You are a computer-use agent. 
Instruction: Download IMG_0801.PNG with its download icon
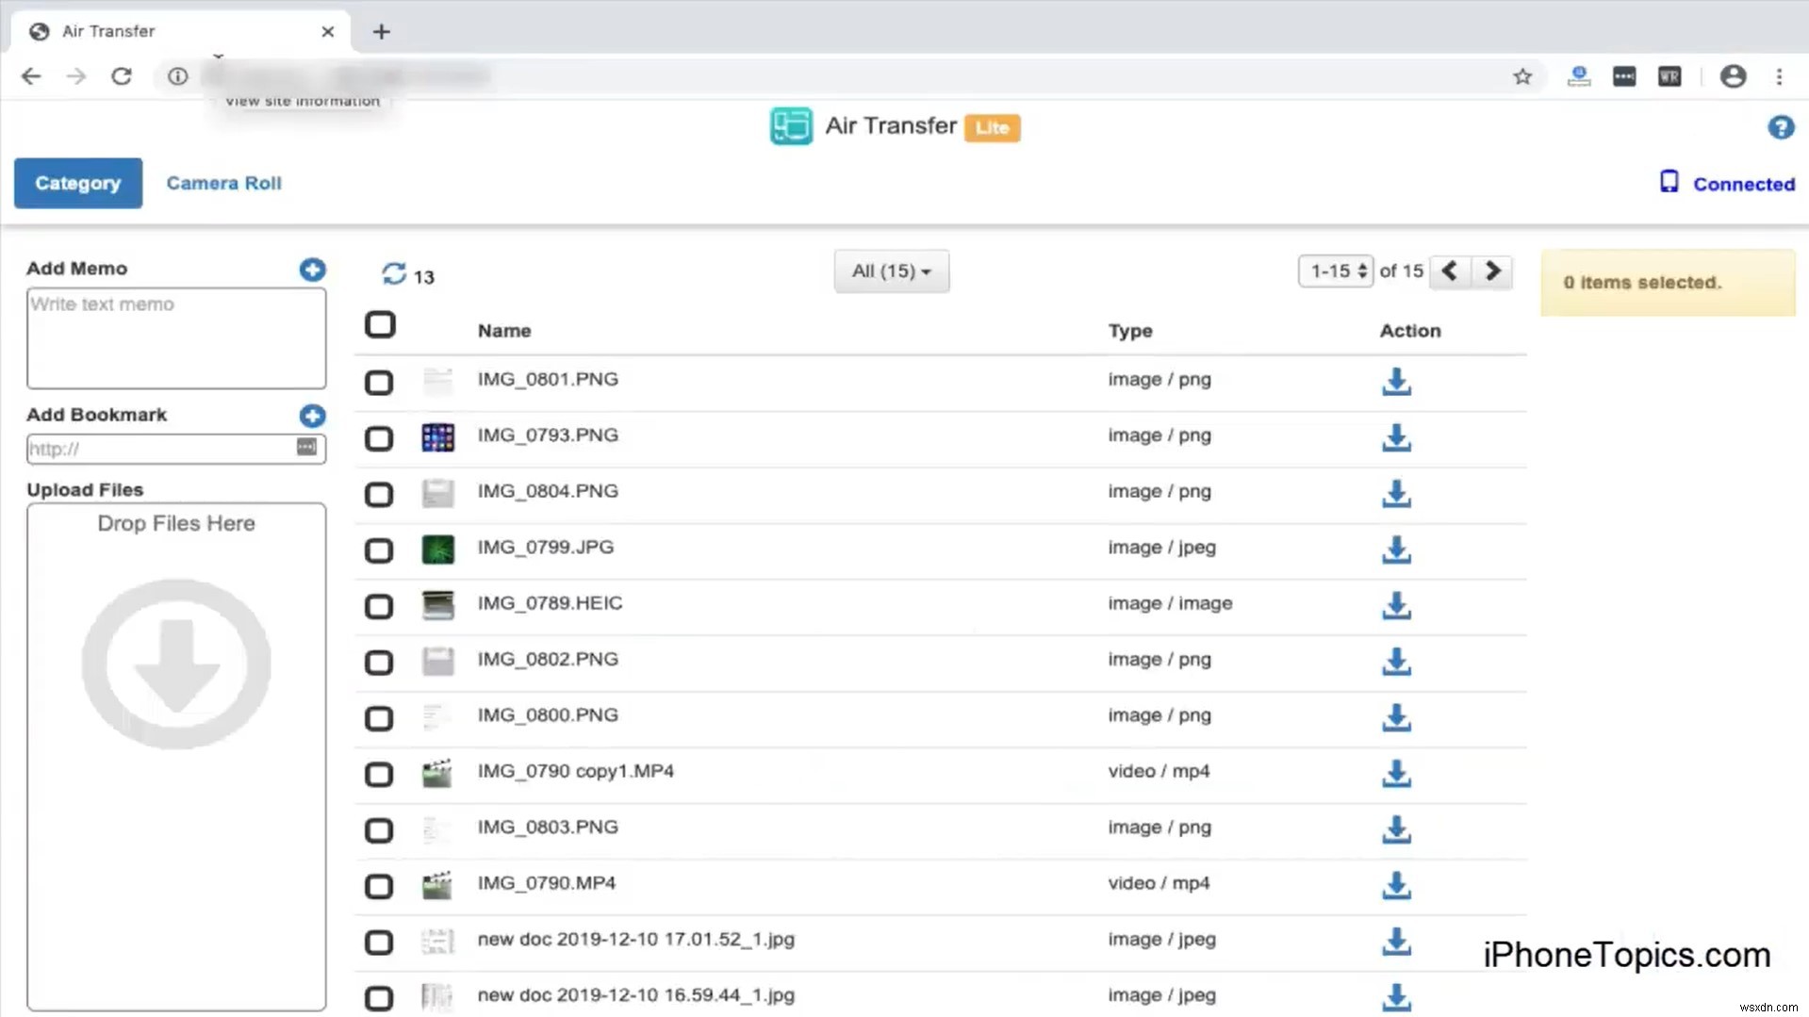1395,383
